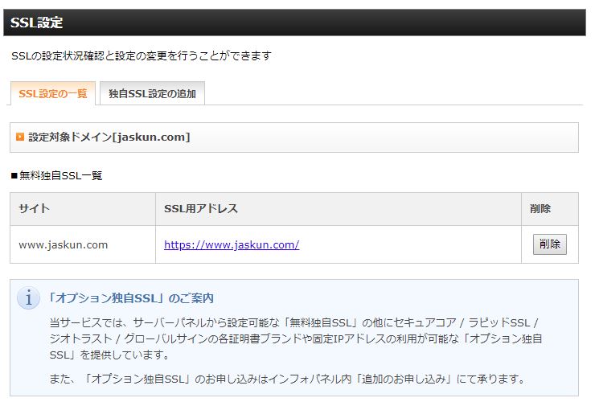Select the www.jaskun.com site cell
Screen dimensions: 595x402
tap(64, 244)
